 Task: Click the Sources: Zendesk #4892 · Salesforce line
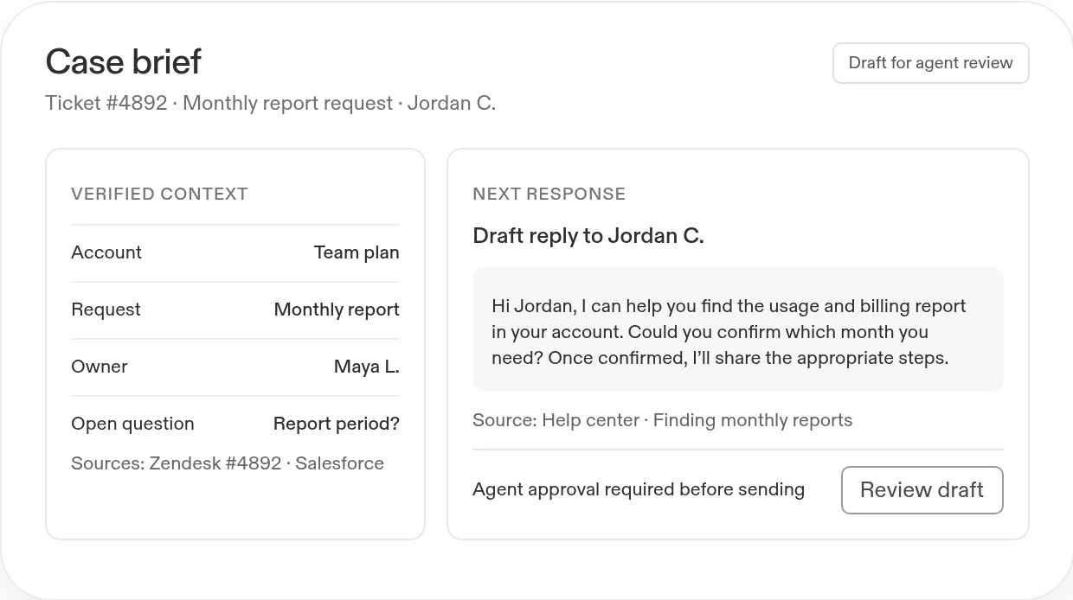pyautogui.click(x=228, y=463)
